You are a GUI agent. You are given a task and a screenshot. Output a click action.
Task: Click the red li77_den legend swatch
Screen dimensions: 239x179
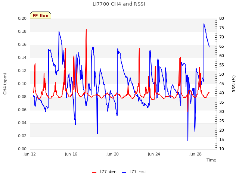94,172
